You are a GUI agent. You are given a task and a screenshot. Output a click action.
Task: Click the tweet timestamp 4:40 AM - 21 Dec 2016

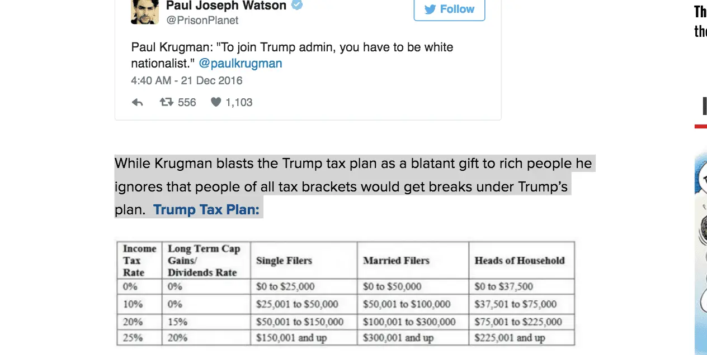(x=187, y=80)
